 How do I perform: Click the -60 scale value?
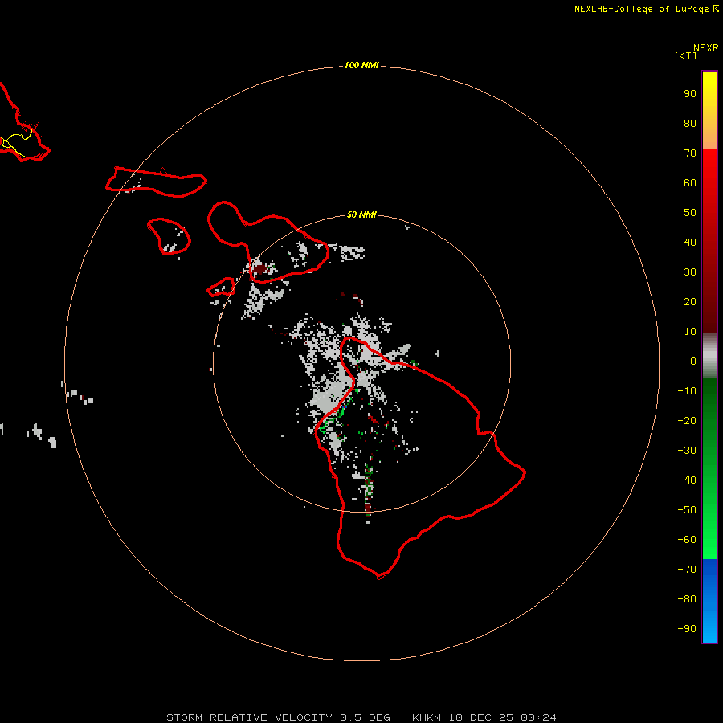(x=687, y=540)
